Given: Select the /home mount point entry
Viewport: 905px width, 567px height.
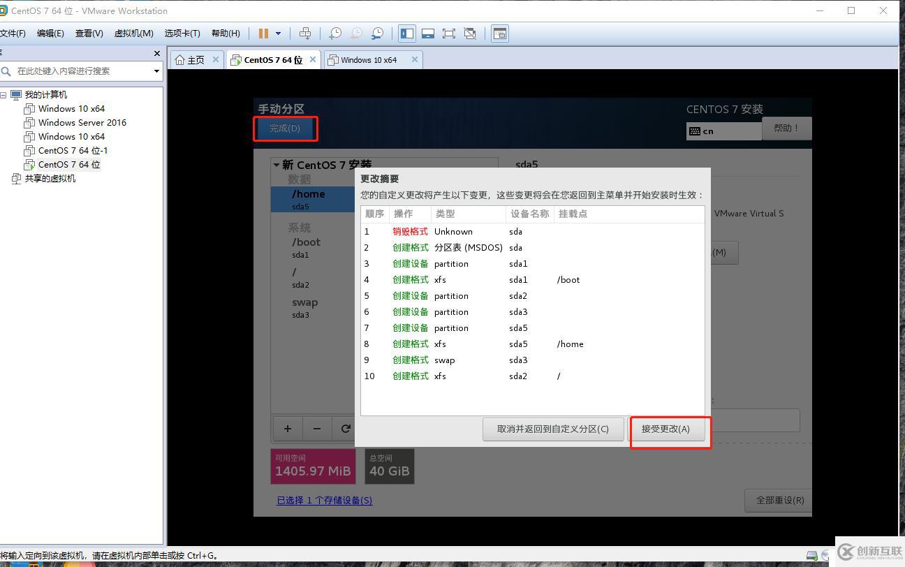Looking at the screenshot, I should coord(313,199).
